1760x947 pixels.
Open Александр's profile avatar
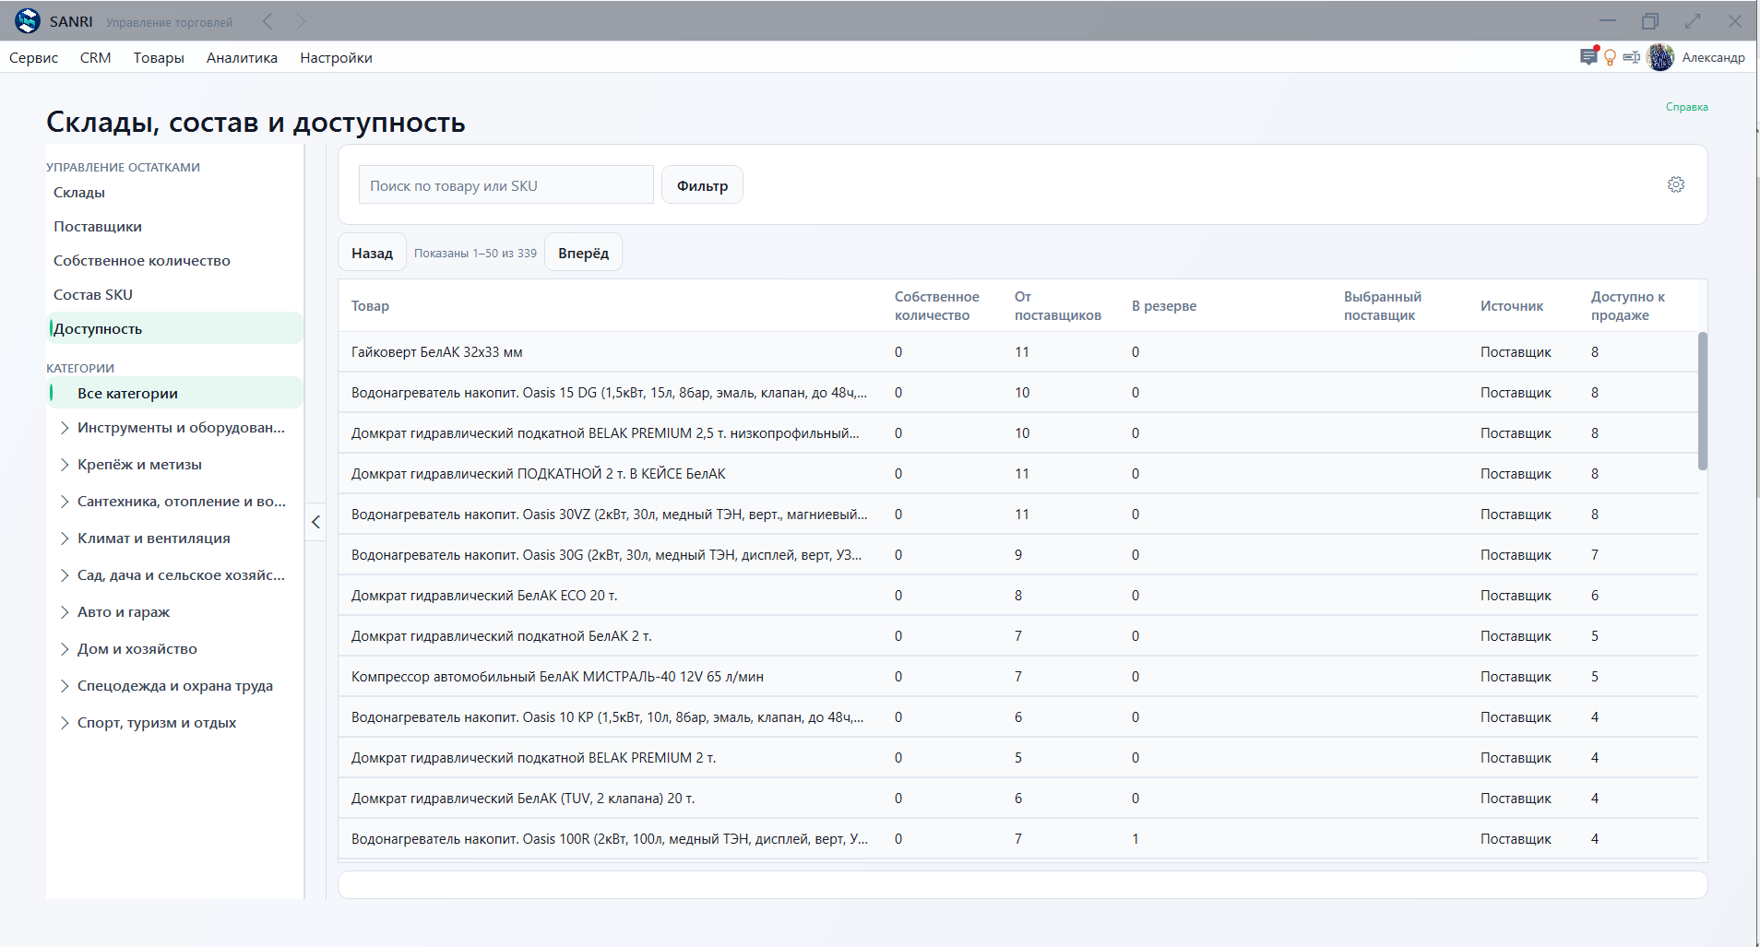(1660, 57)
